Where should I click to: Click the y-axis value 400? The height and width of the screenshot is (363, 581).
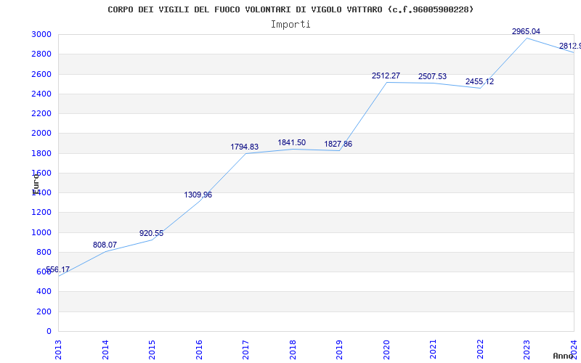[44, 292]
